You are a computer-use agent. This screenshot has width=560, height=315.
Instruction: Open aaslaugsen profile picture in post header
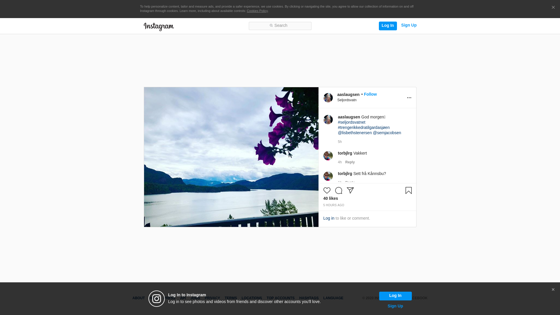pos(328,98)
